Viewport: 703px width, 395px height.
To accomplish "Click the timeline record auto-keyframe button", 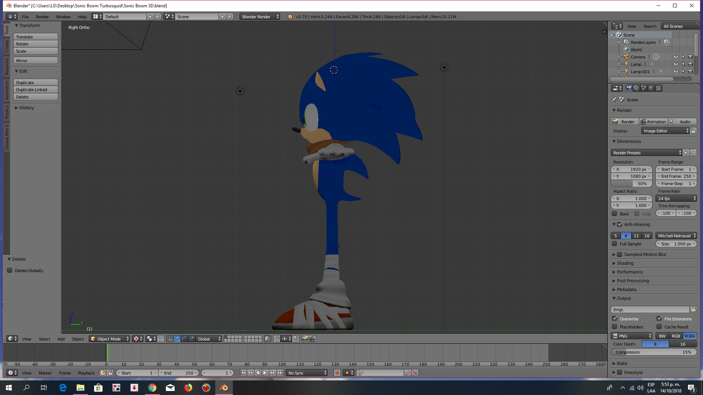I will pos(337,373).
